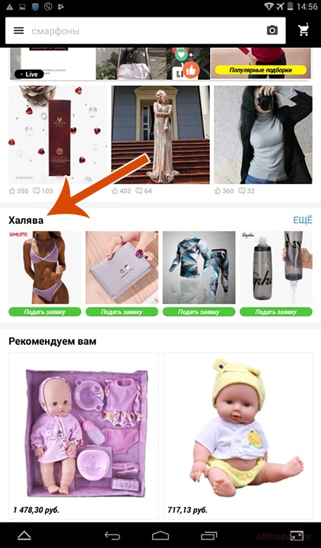Screen dimensions: 321x548
Task: Tap the Популярные подборки yellow label
Action: coord(261,70)
